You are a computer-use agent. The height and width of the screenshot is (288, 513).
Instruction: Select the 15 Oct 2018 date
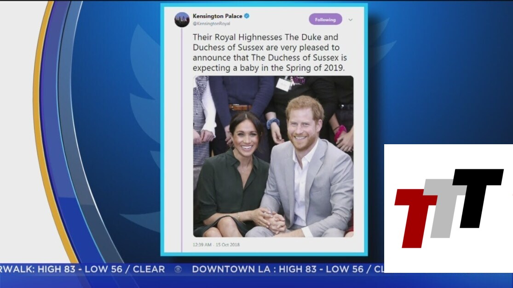click(227, 244)
